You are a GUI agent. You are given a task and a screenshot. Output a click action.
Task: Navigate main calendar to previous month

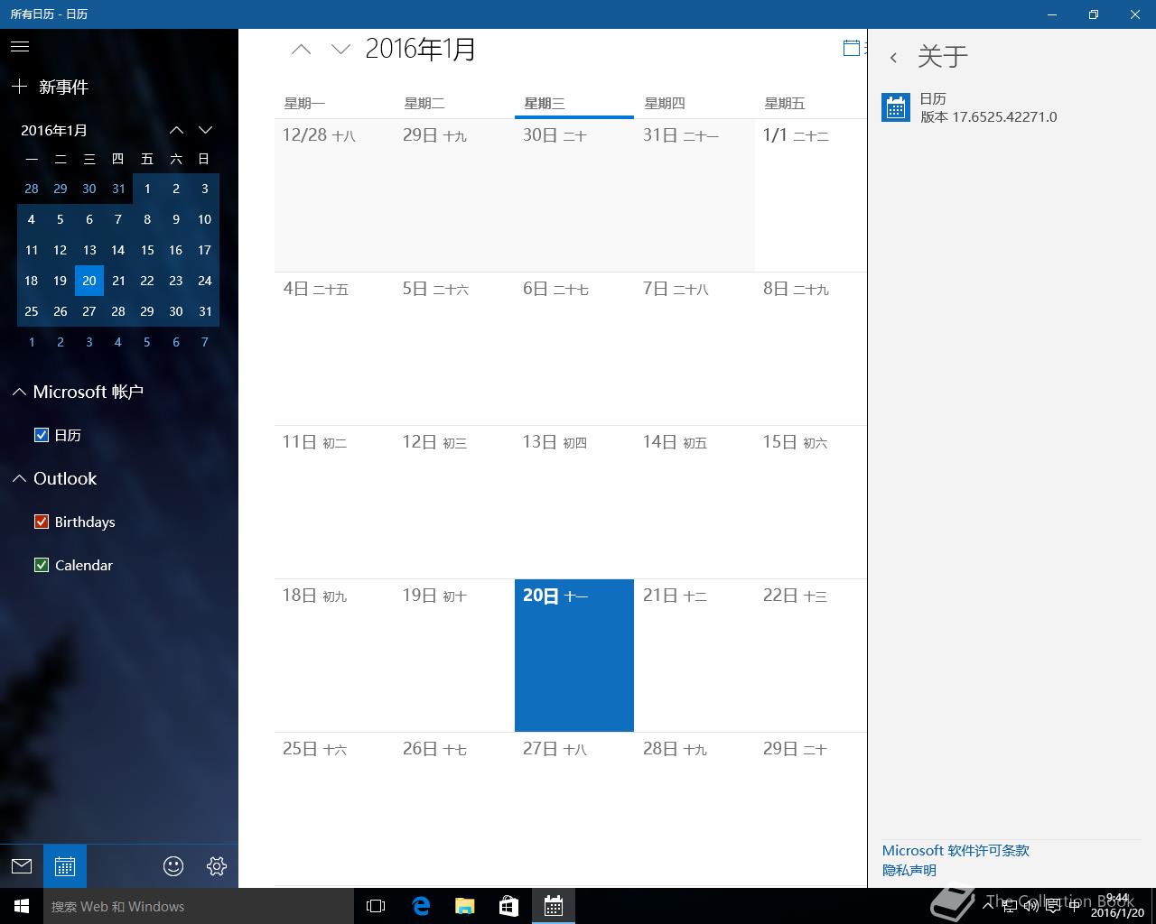pos(302,50)
